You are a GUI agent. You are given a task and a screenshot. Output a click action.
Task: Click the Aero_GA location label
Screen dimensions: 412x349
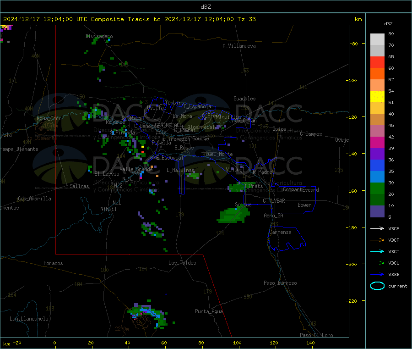coord(274,216)
